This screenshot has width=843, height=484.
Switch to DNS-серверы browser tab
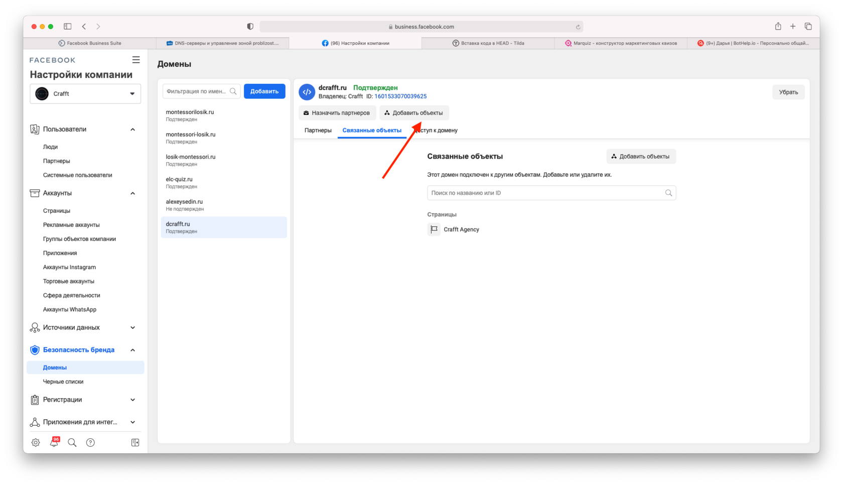[223, 43]
